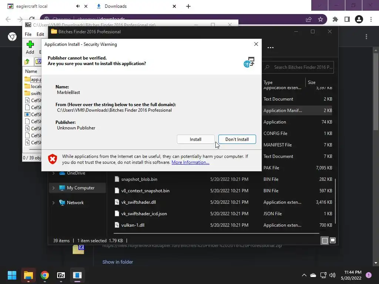
Task: Click the globe install icon in dialog
Action: point(249,62)
